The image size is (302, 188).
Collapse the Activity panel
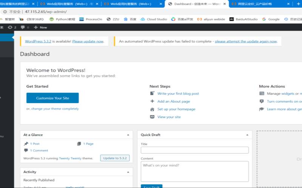(128, 172)
